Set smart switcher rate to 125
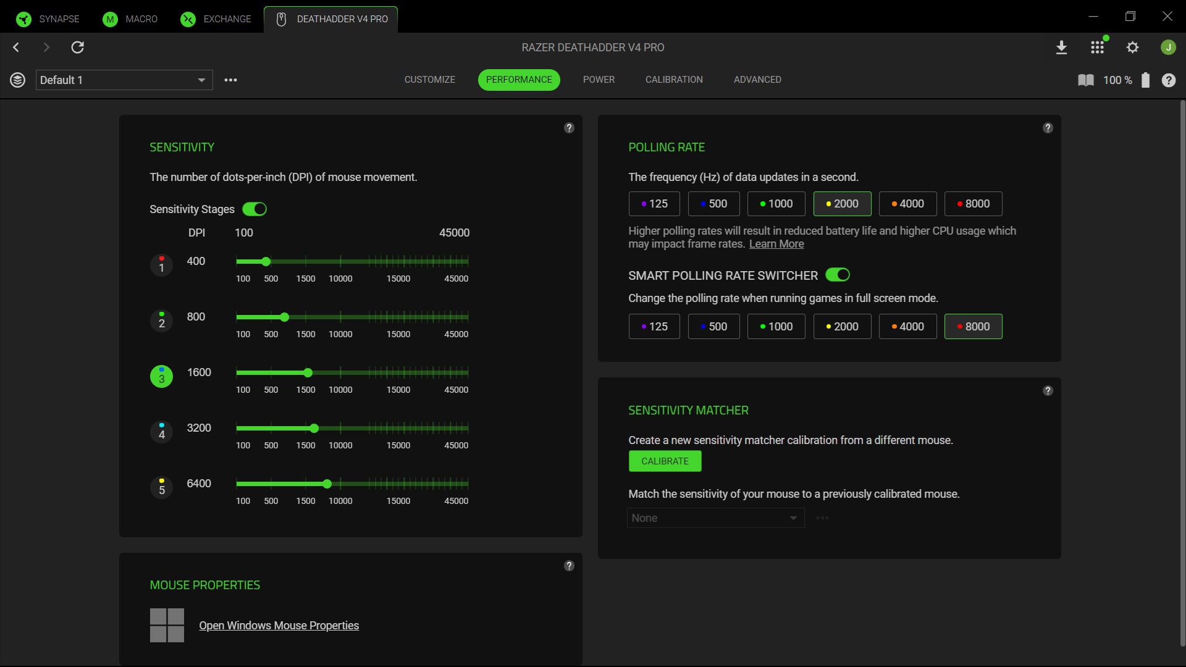The image size is (1186, 667). pos(654,327)
